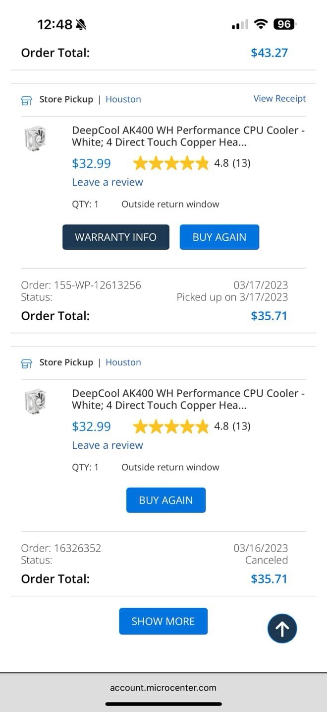Viewport: 327px width, 712px height.
Task: Tap store pickup icon on picked-up order
Action: 26,100
